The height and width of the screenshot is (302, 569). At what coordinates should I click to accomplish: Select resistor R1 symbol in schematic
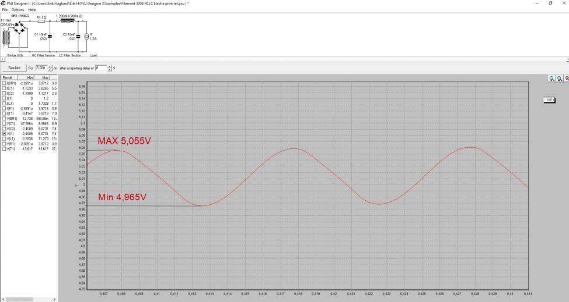click(41, 22)
